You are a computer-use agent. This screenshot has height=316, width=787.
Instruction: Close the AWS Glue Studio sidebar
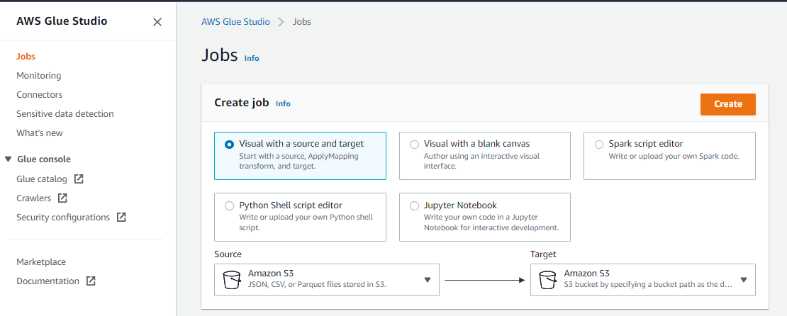click(x=157, y=22)
